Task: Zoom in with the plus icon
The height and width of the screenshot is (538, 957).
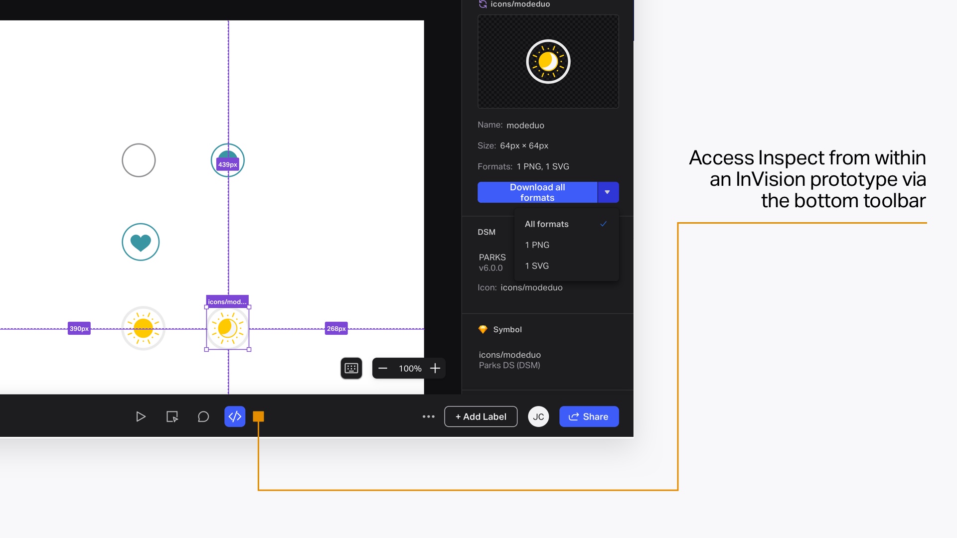Action: [x=435, y=368]
